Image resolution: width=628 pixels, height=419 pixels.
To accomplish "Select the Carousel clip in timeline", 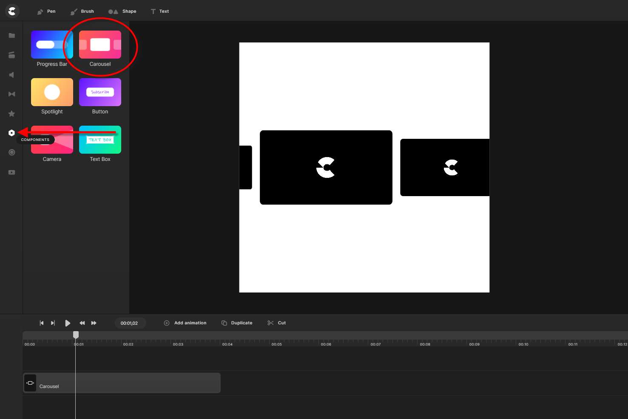I will click(x=128, y=383).
